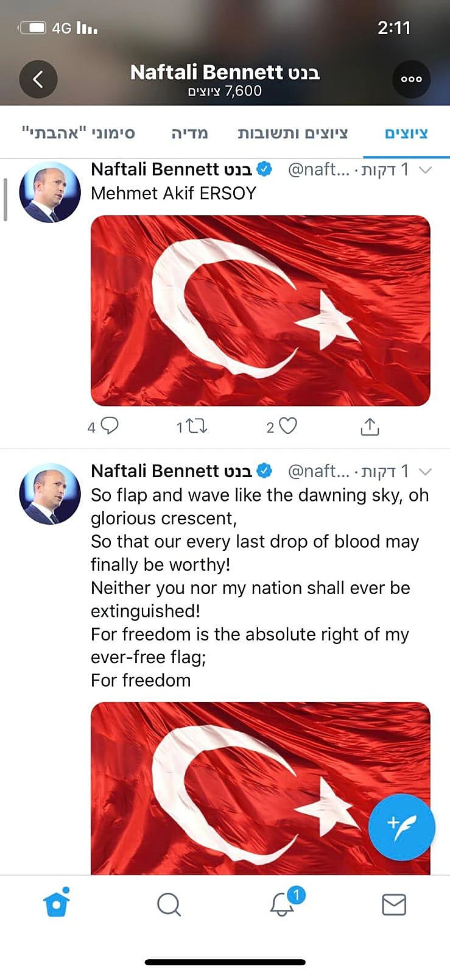This screenshot has width=450, height=975.
Task: Share the Mehmet Akif ERSOY tweet
Action: click(370, 427)
